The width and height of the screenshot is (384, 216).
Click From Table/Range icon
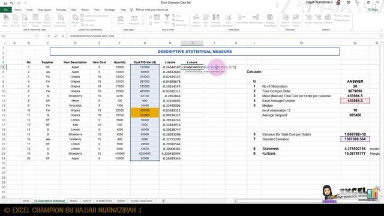[x=35, y=20]
